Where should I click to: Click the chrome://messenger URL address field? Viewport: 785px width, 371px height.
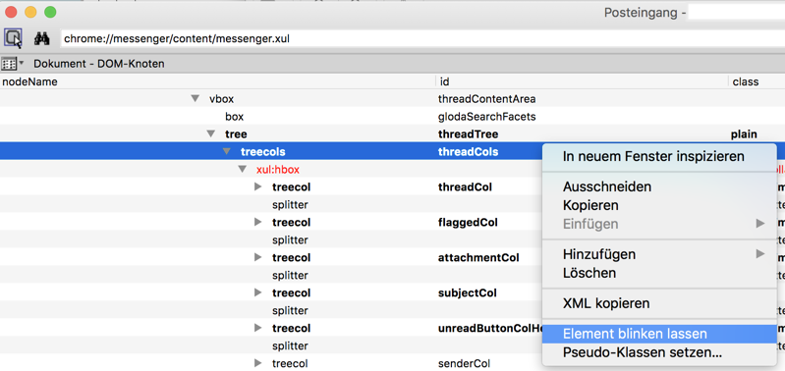point(422,38)
